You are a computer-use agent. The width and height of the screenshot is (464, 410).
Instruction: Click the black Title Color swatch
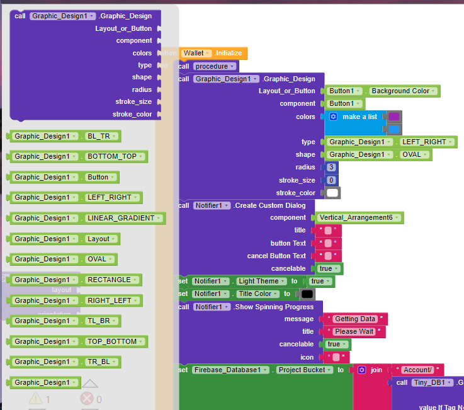[307, 294]
